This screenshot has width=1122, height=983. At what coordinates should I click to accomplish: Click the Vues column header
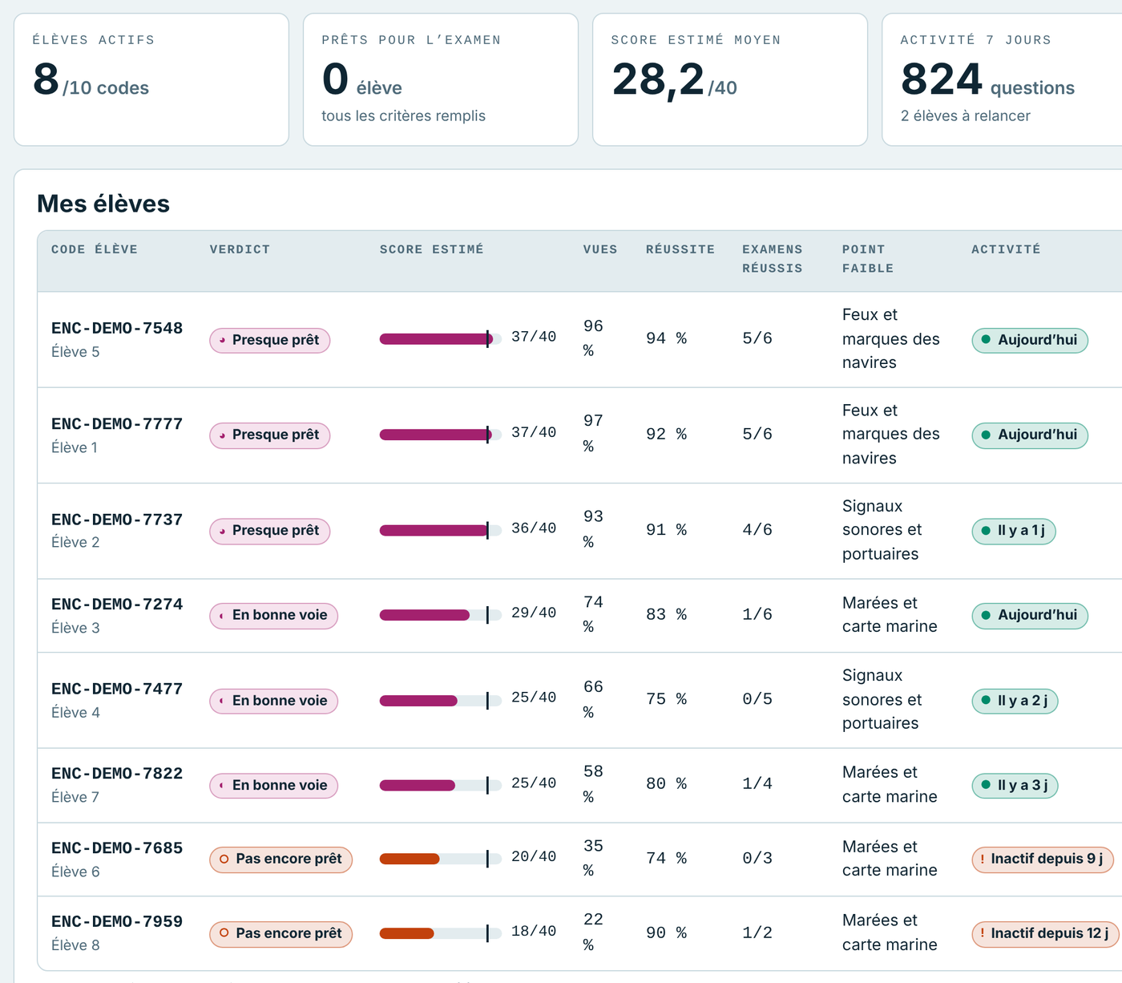point(600,249)
